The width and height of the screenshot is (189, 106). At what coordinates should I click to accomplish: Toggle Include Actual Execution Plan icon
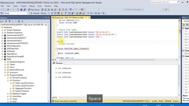coord(66,13)
